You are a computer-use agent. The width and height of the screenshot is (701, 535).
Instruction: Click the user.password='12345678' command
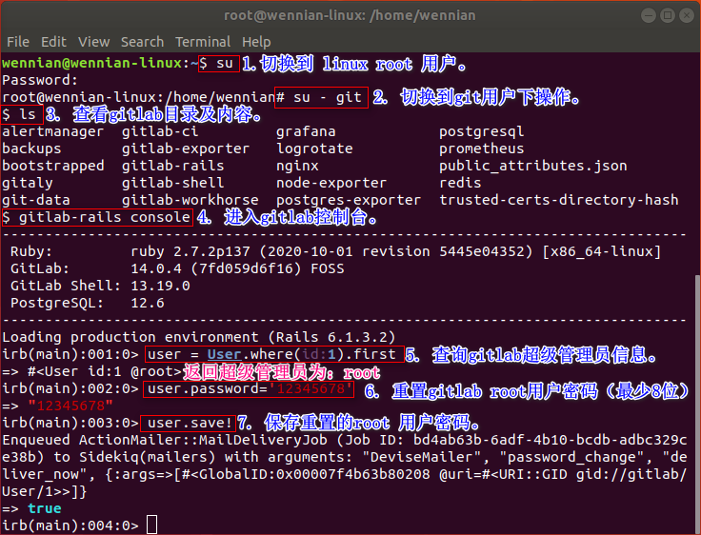(x=250, y=388)
